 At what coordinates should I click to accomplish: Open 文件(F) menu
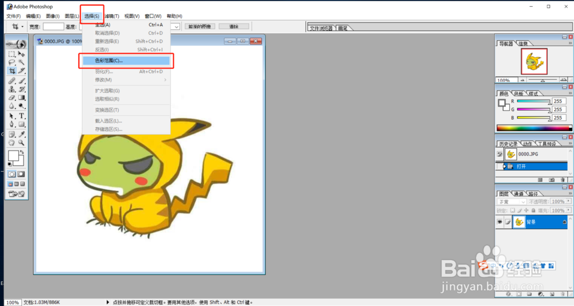tap(14, 16)
